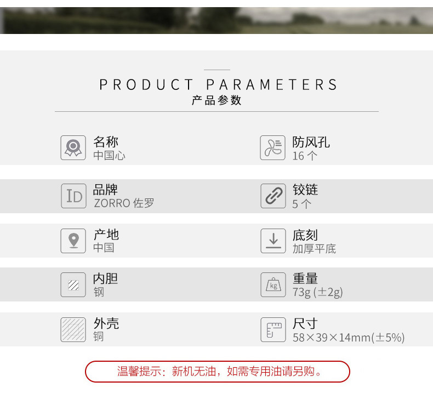Click the kg weight icon beside 重量
Viewport: 433px width, 393px height.
[x=272, y=285]
